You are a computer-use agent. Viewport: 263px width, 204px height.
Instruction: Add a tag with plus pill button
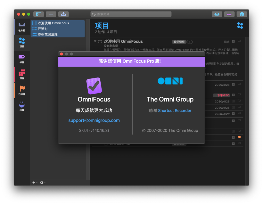(x=190, y=42)
